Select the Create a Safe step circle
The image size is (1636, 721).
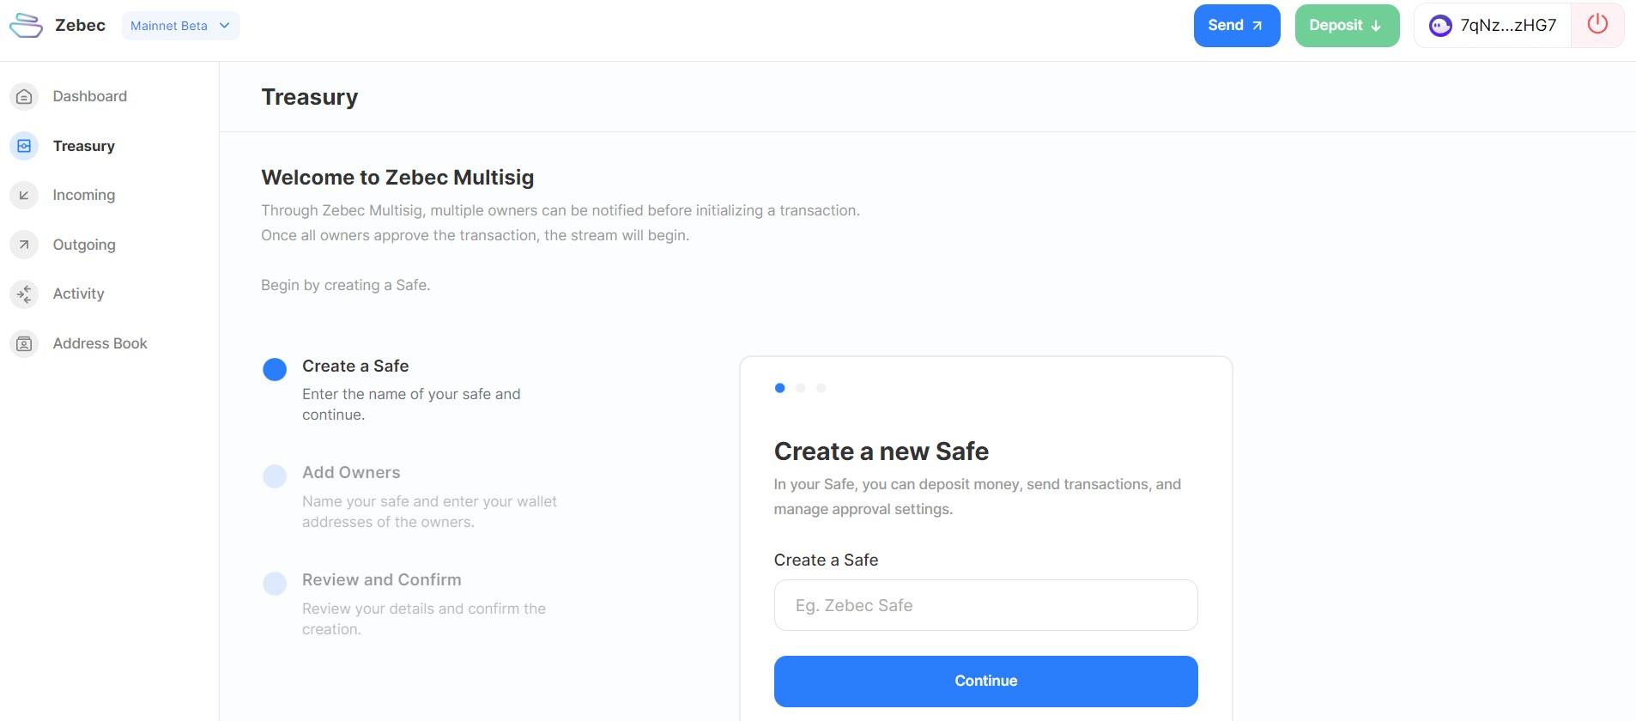[275, 369]
